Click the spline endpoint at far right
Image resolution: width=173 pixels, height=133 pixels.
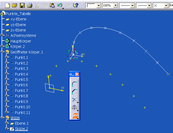(x=168, y=74)
